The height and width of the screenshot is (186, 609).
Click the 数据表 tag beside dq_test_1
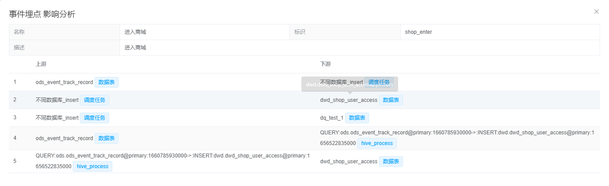[357, 118]
